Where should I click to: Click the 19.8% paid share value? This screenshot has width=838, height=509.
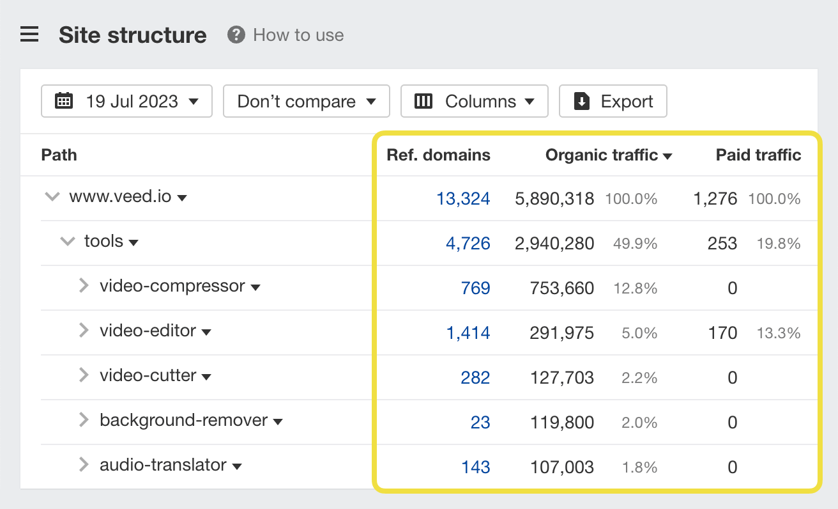pos(779,244)
